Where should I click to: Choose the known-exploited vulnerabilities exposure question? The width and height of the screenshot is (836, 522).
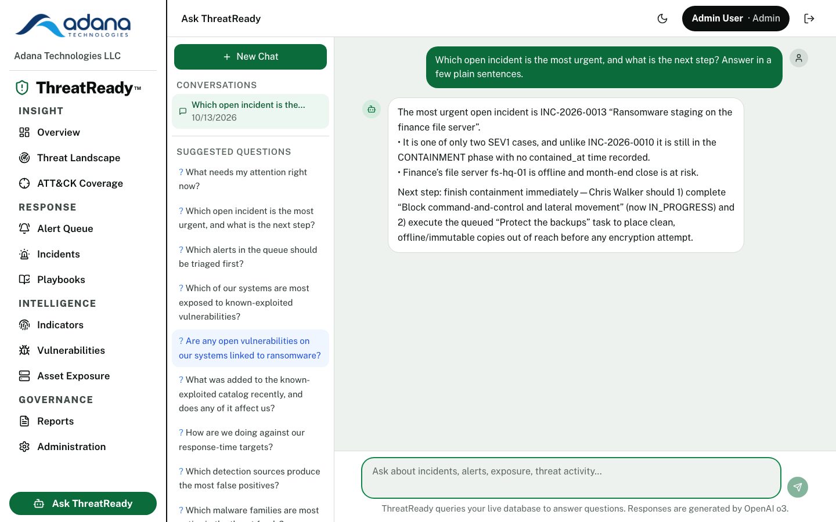click(250, 302)
